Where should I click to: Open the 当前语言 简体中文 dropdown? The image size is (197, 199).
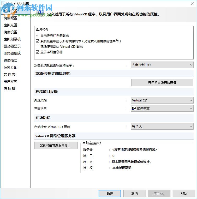click(x=162, y=108)
